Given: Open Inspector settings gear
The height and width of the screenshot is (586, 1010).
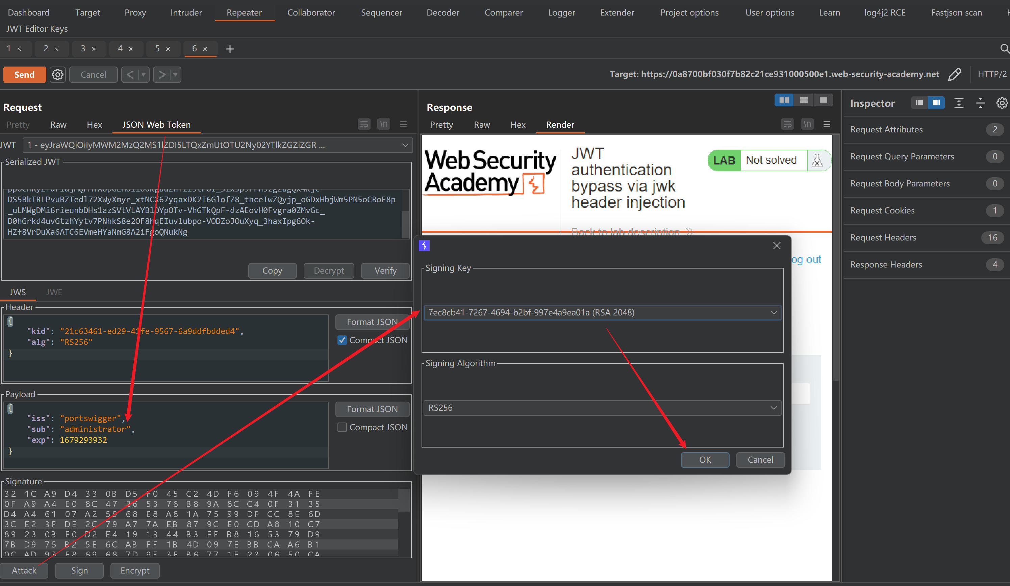Looking at the screenshot, I should 1002,103.
